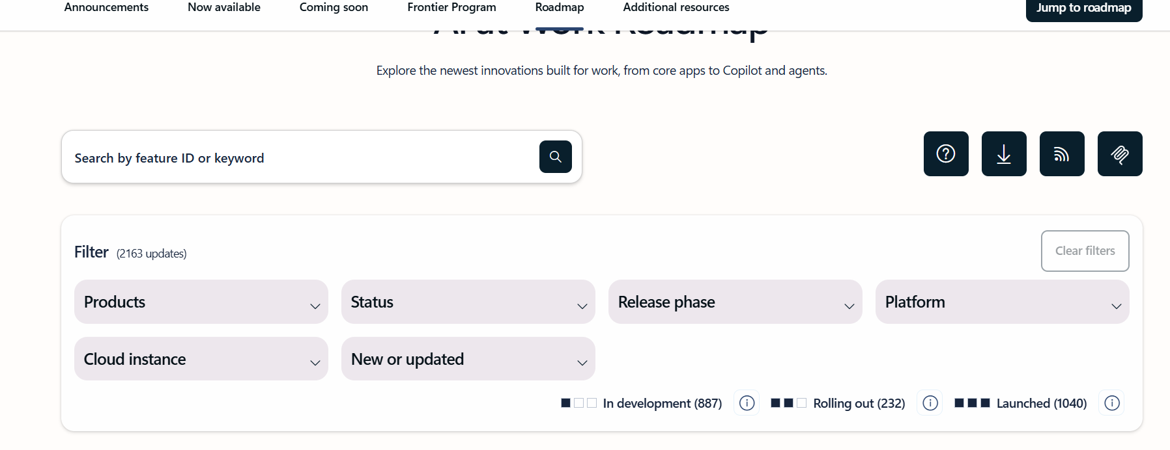Image resolution: width=1170 pixels, height=450 pixels.
Task: Click the Launched (1040) legend
Action: (x=1021, y=403)
